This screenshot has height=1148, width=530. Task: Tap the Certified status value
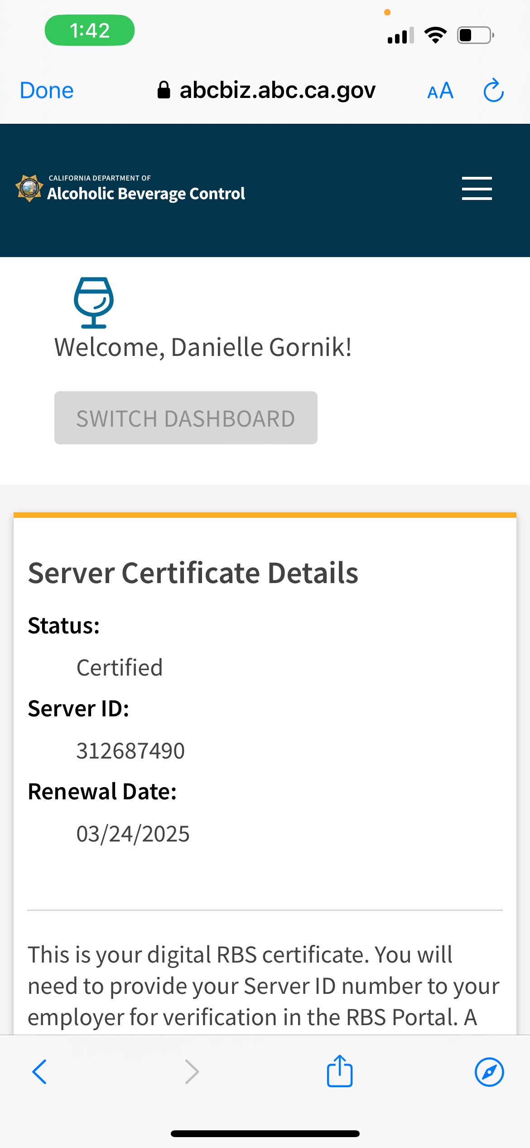(x=120, y=667)
